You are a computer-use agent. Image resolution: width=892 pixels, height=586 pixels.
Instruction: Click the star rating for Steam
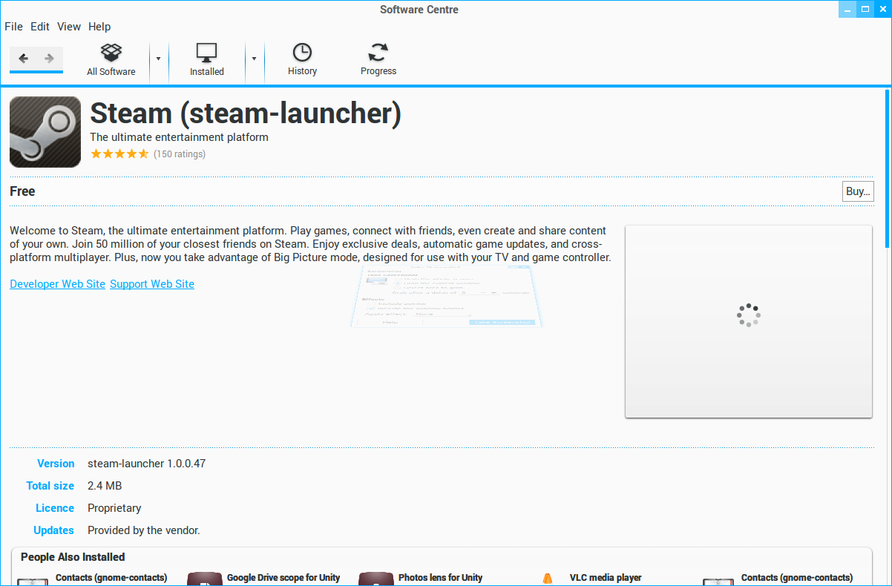point(119,154)
